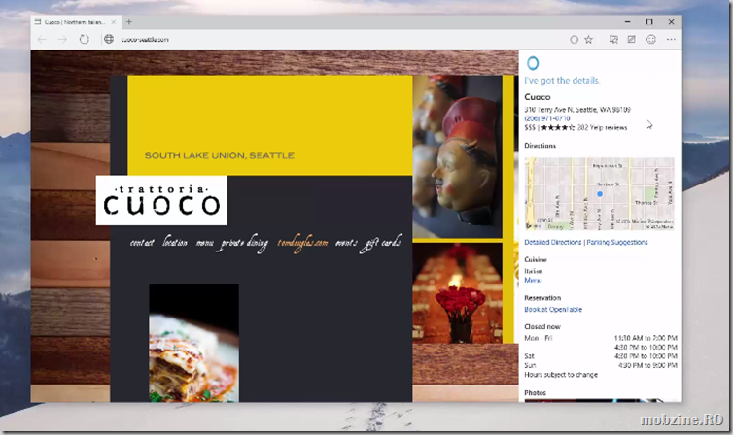
Task: Select the Cuoco Northern Italian tab
Action: (x=74, y=22)
